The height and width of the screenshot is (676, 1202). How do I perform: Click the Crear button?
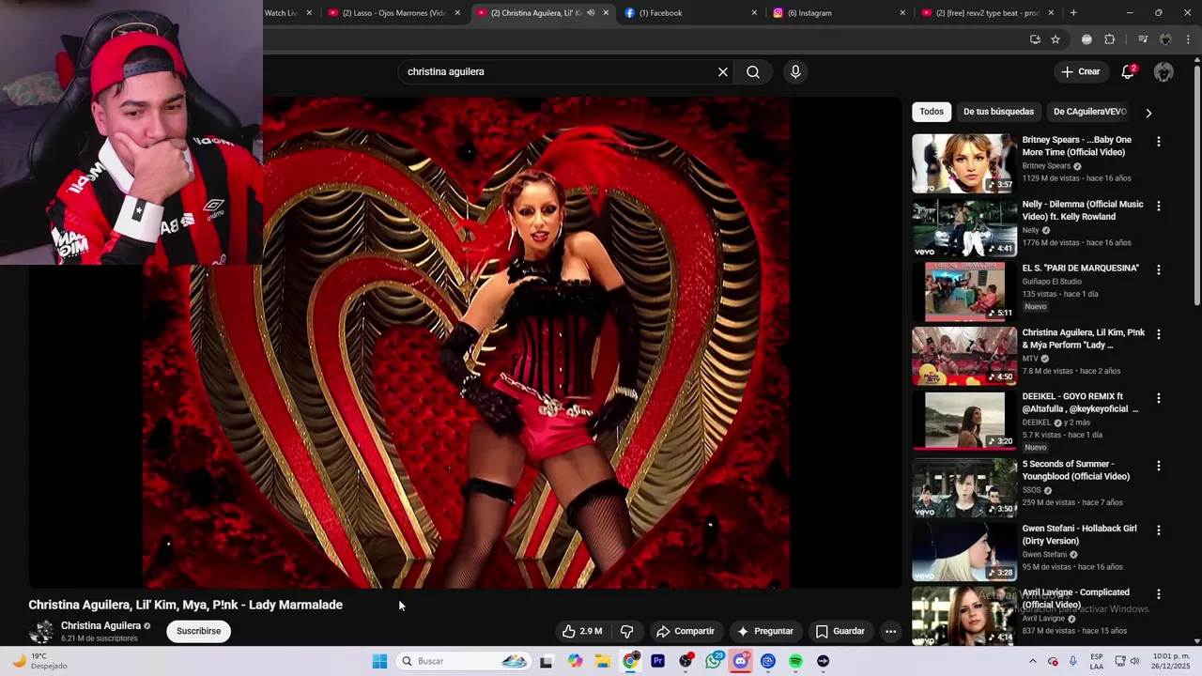click(1080, 71)
